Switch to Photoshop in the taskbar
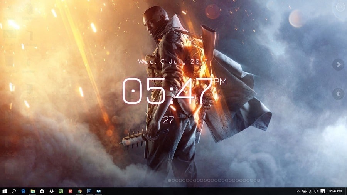The height and width of the screenshot is (195, 347). (89, 191)
